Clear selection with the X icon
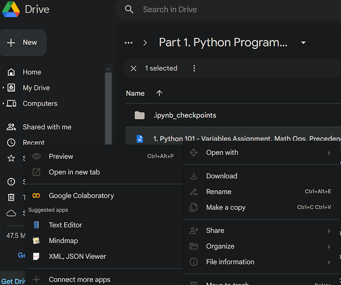Viewport: 341px width, 285px height. pyautogui.click(x=134, y=69)
